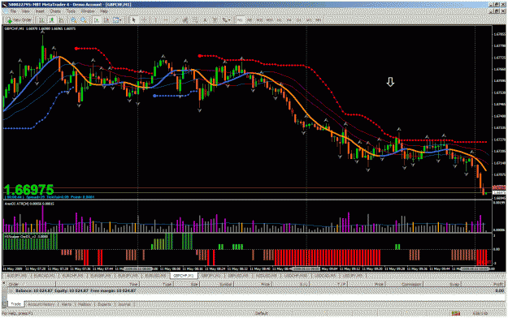The width and height of the screenshot is (508, 318).
Task: Sort trades by Swap column header
Action: click(x=442, y=284)
